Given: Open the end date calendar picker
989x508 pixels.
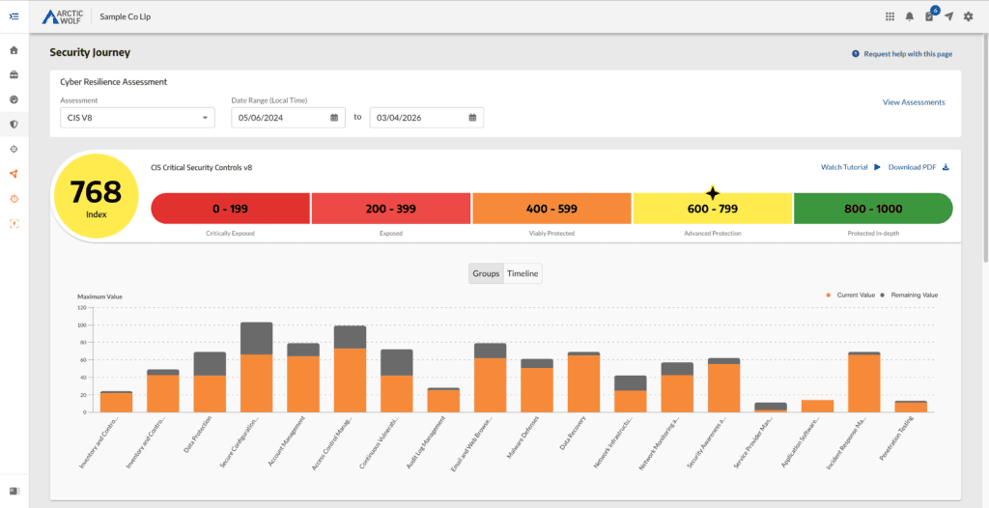Looking at the screenshot, I should (x=472, y=118).
